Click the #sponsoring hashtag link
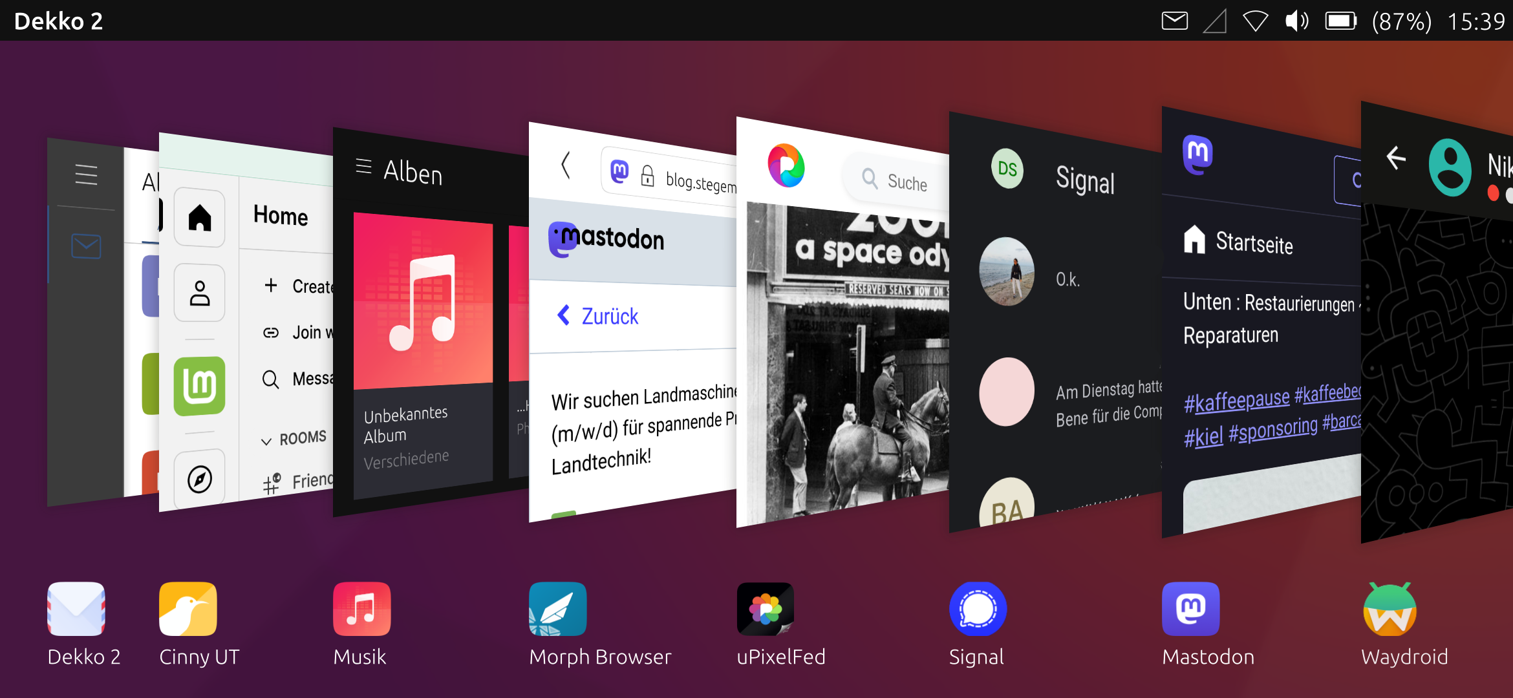Viewport: 1513px width, 698px height. 1273,430
